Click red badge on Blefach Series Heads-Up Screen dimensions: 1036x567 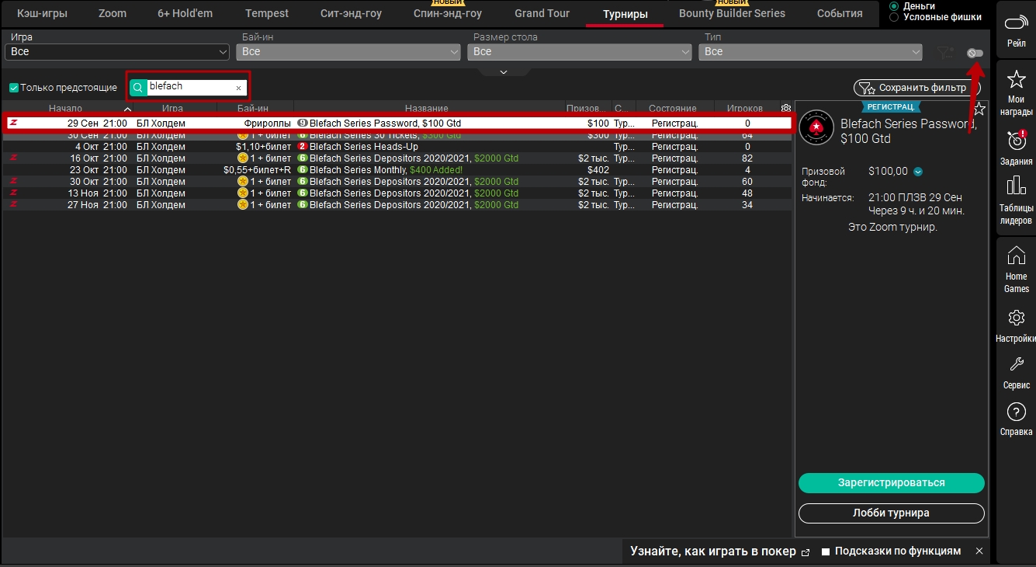pyautogui.click(x=303, y=147)
